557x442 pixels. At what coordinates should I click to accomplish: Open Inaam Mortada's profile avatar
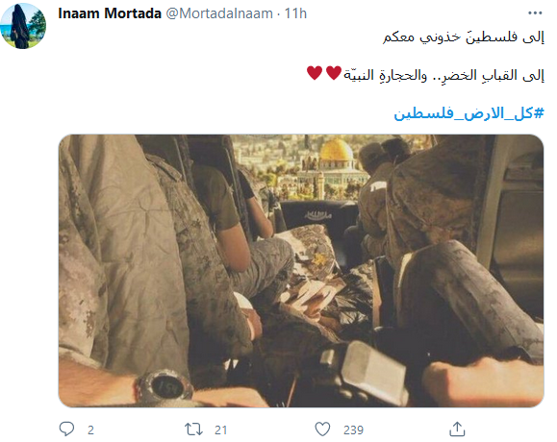(x=23, y=26)
